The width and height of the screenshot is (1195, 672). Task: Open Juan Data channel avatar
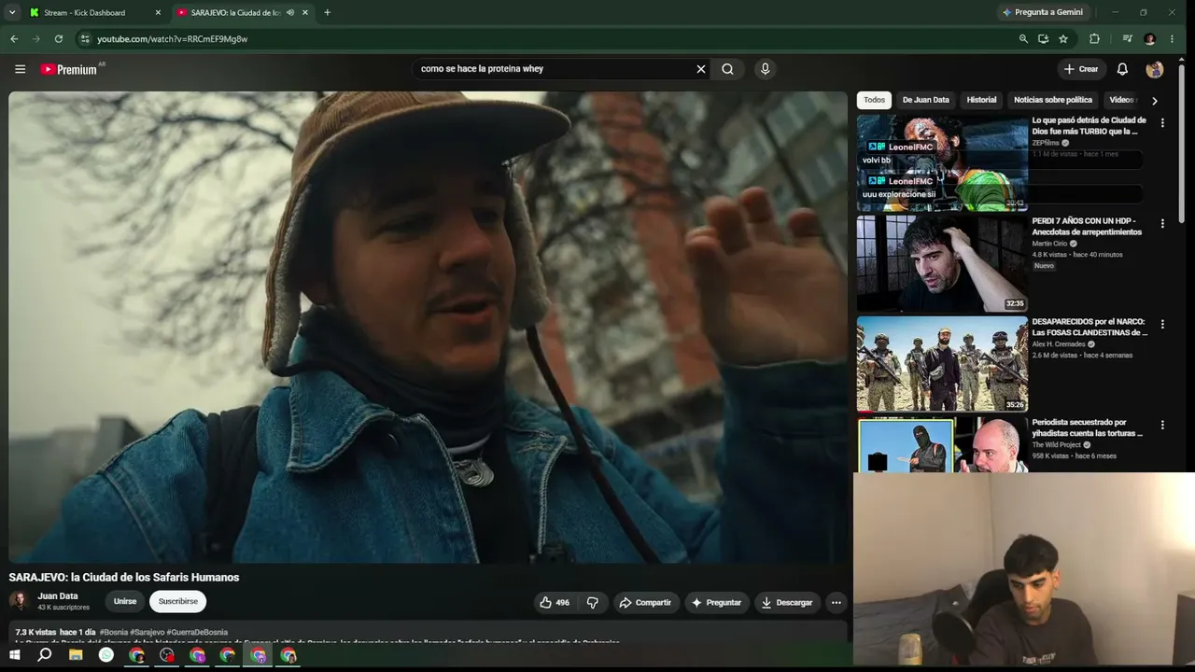(x=20, y=601)
